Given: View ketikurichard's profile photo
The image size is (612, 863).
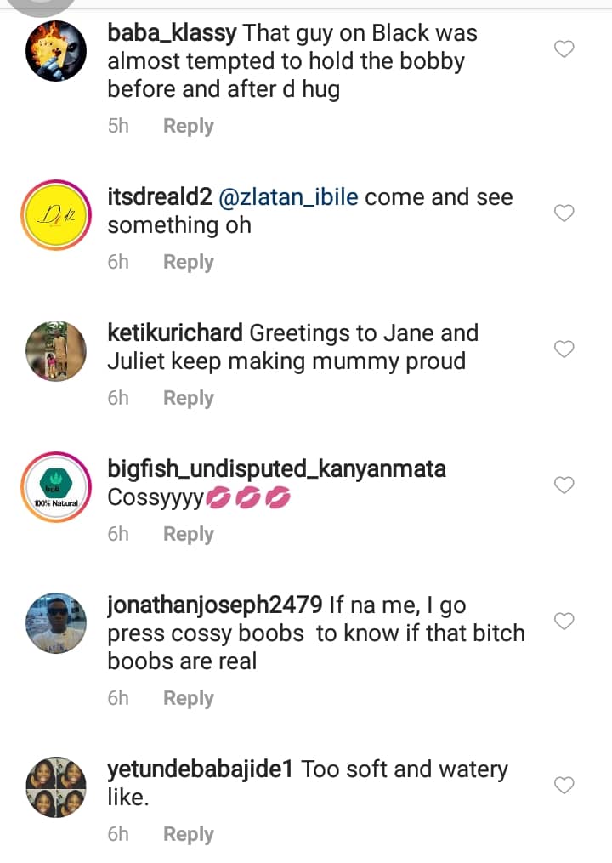Looking at the screenshot, I should (x=56, y=350).
